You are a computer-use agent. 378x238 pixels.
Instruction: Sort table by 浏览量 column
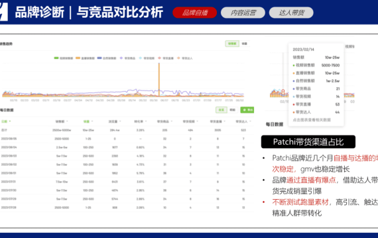(115, 122)
